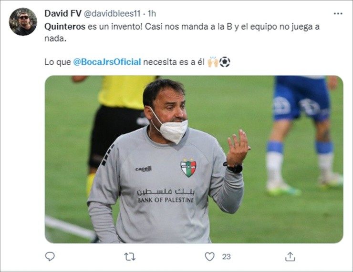Open David FV's profile picture

point(23,21)
